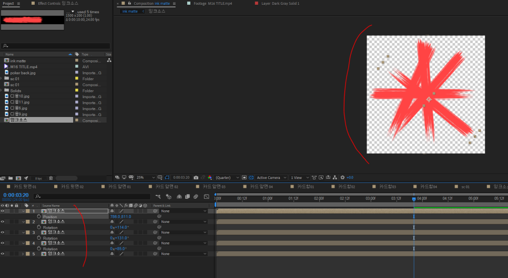
Task: Hide layer 5 using its eye icon
Action: click(3, 254)
